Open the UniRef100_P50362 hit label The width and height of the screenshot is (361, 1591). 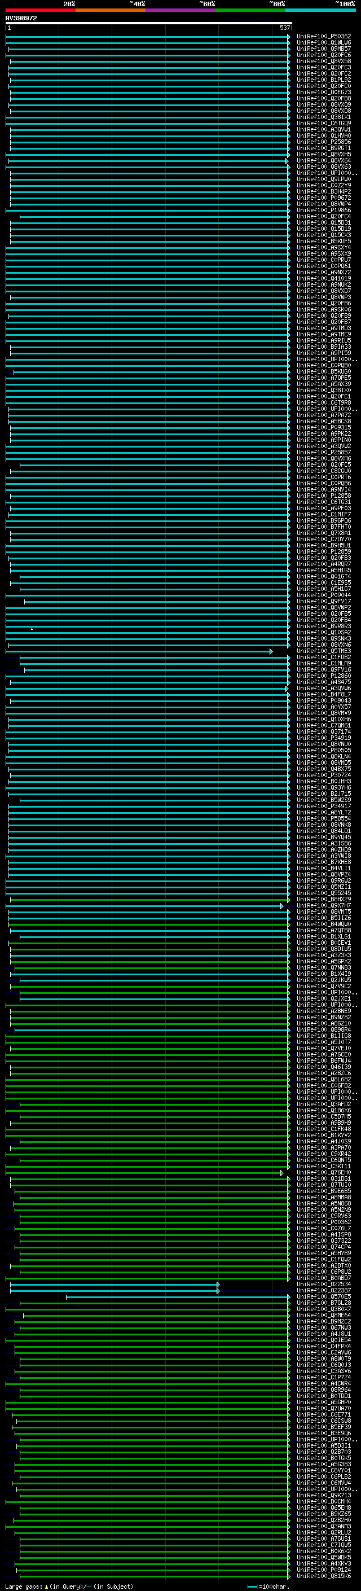pos(323,37)
